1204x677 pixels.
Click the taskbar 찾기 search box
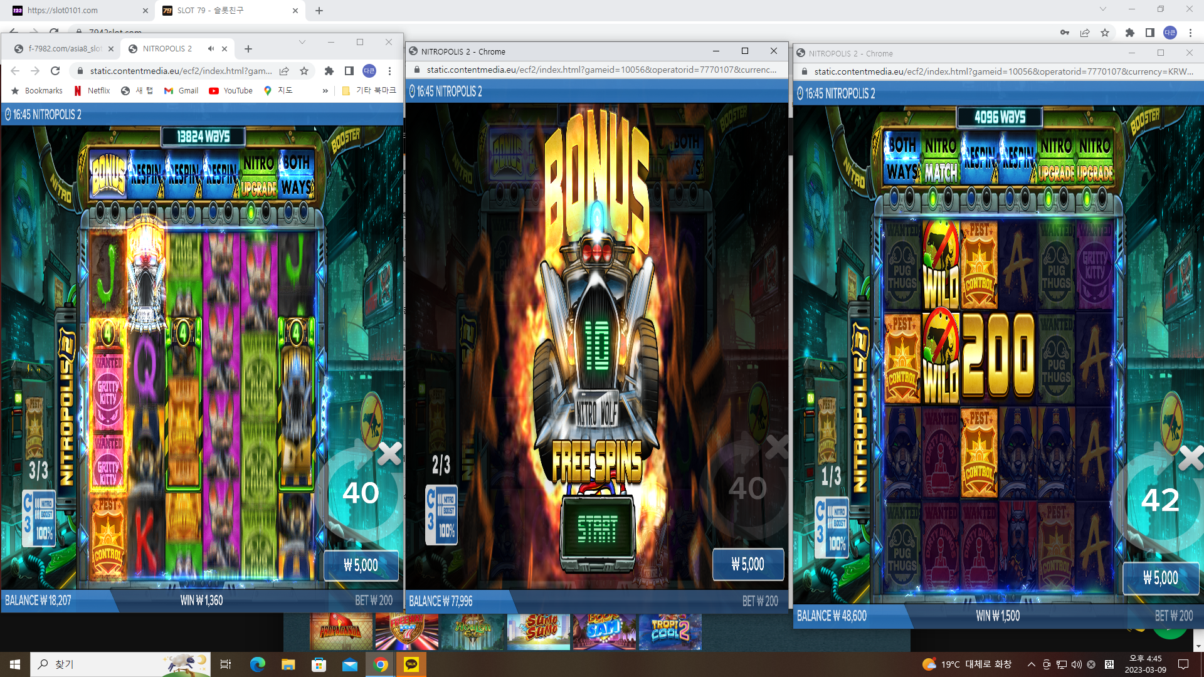120,664
